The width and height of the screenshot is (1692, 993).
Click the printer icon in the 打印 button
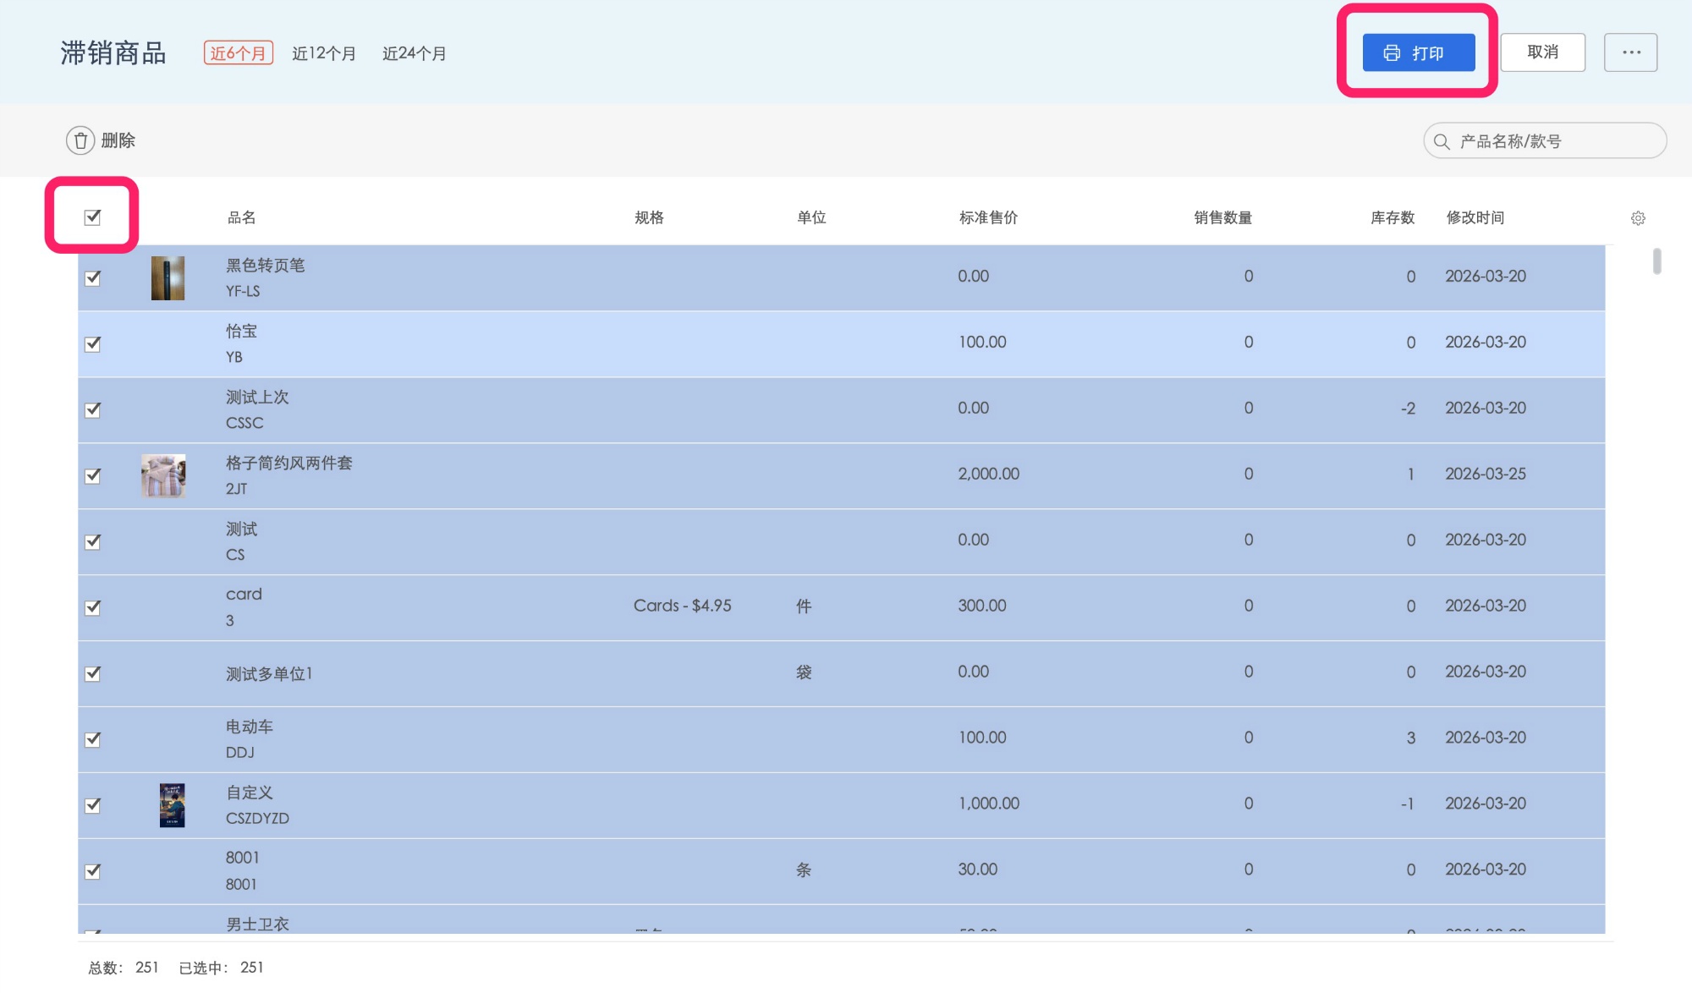pos(1392,53)
